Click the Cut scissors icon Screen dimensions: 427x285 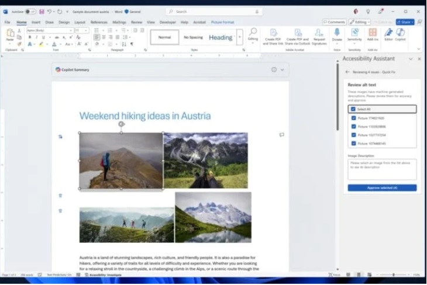click(x=19, y=30)
